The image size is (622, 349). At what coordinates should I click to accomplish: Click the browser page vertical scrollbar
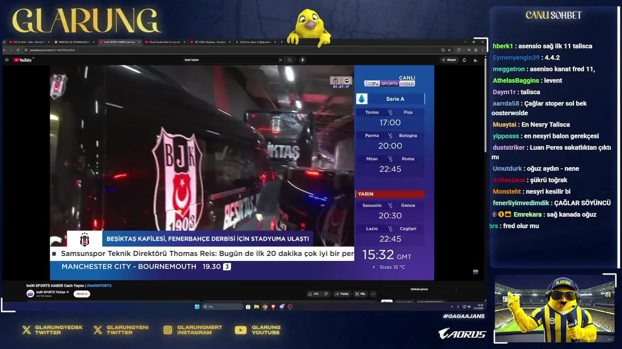(485, 104)
